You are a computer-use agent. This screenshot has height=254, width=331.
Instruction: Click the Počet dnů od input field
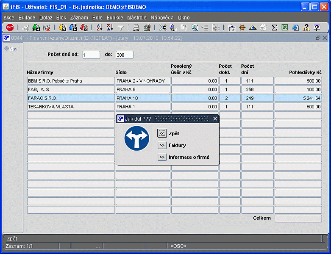pos(91,55)
